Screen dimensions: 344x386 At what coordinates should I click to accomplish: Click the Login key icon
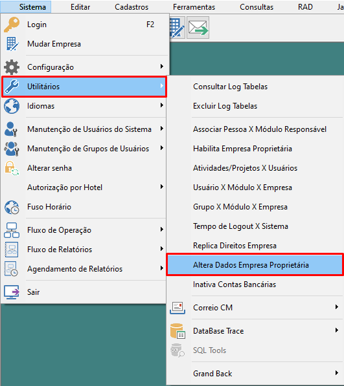tap(12, 25)
